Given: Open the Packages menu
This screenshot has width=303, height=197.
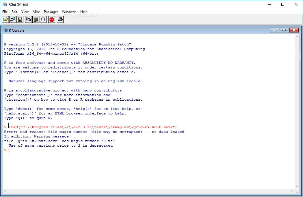Looking at the screenshot, I should pos(51,12).
